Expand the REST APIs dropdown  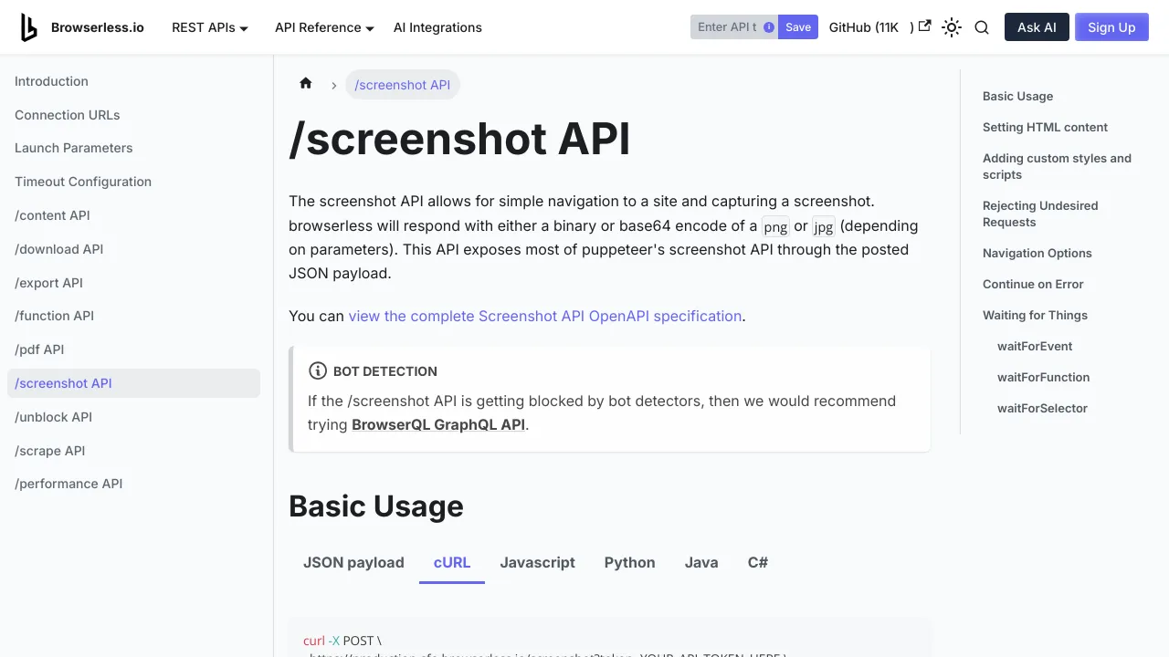point(210,27)
